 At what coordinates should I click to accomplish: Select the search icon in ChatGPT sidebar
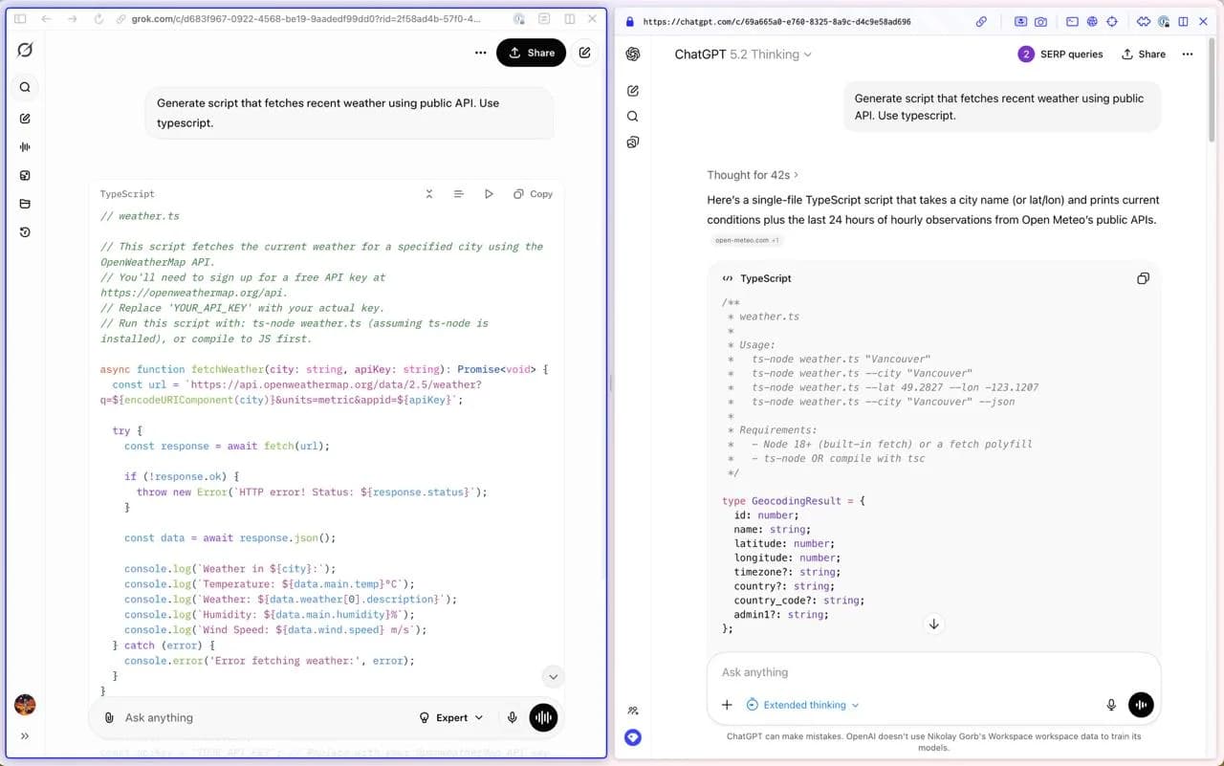[632, 116]
